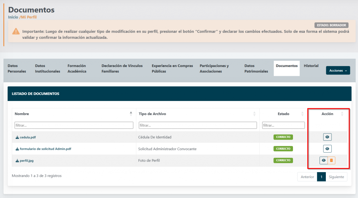Viewport: 358px width, 198px height.
Task: Go to Anterior pagination page
Action: [307, 177]
